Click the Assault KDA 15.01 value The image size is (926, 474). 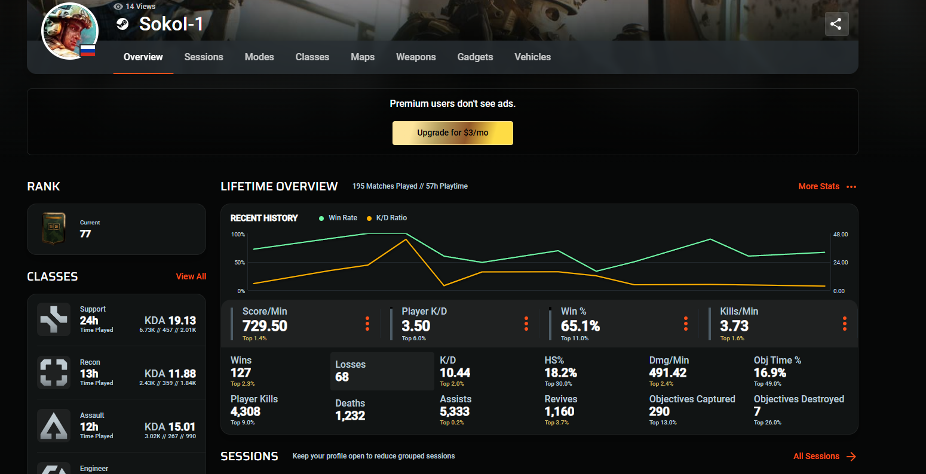(x=170, y=427)
